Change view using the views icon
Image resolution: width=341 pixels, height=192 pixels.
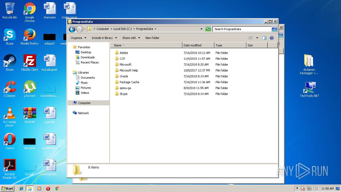click(x=251, y=38)
